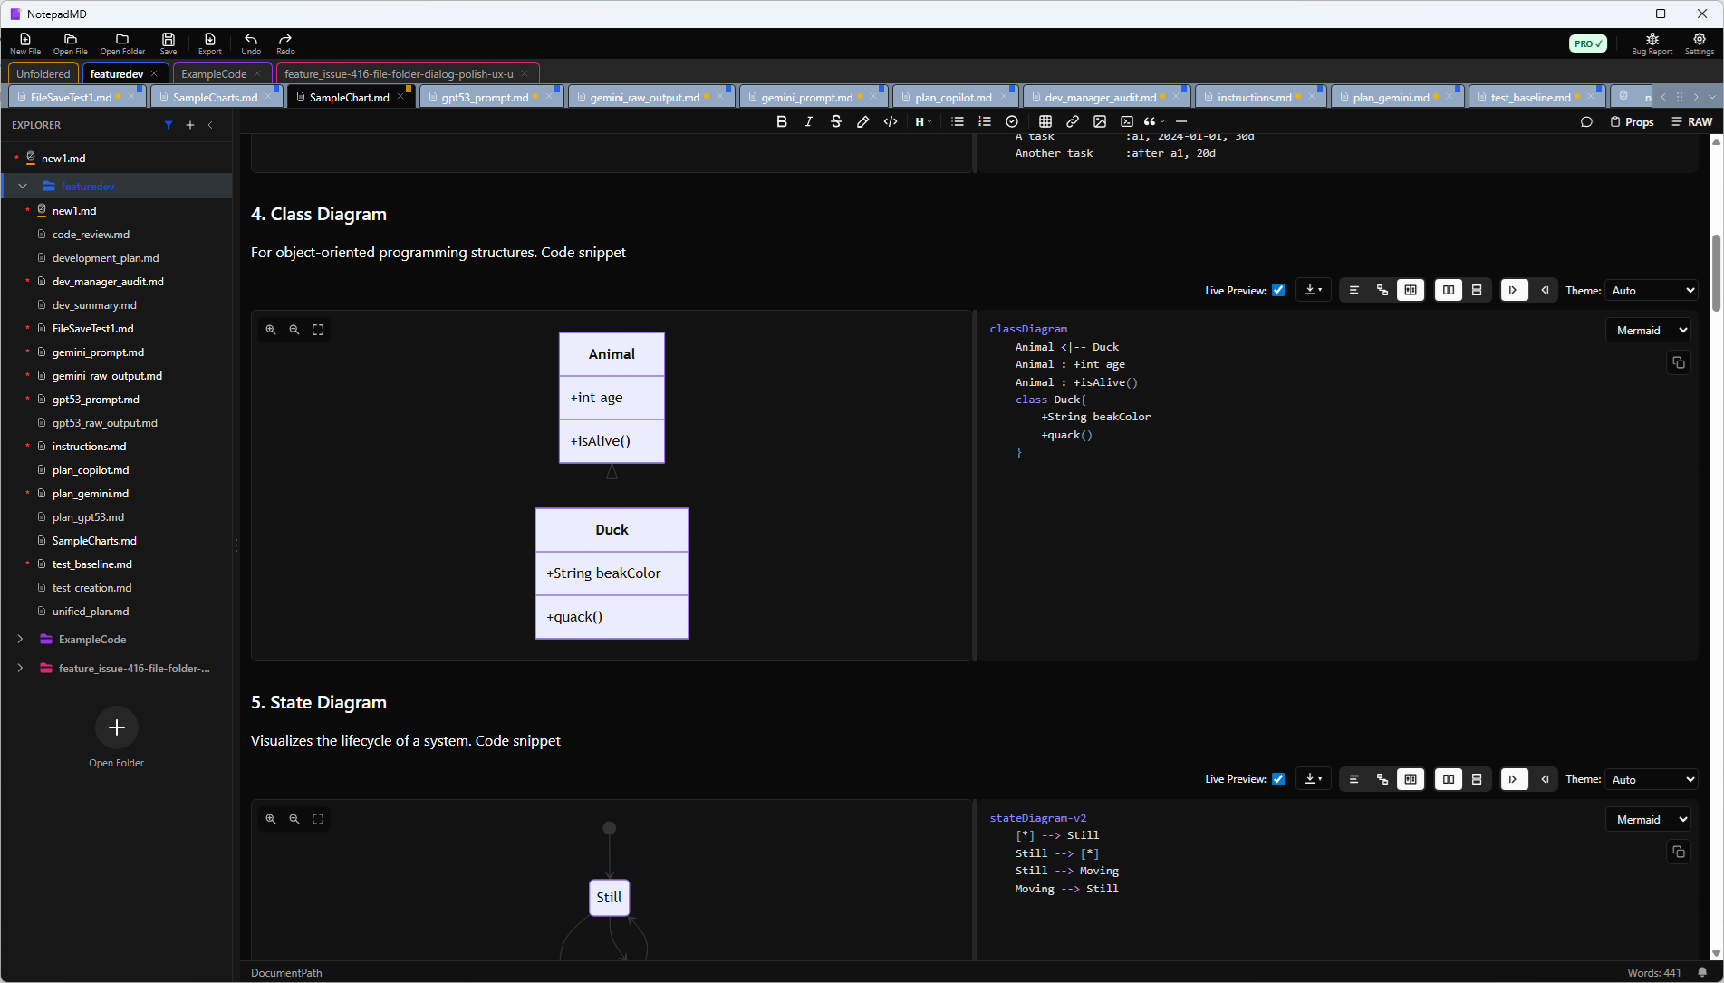The height and width of the screenshot is (983, 1724).
Task: Apply strikethrough formatting
Action: 836,121
